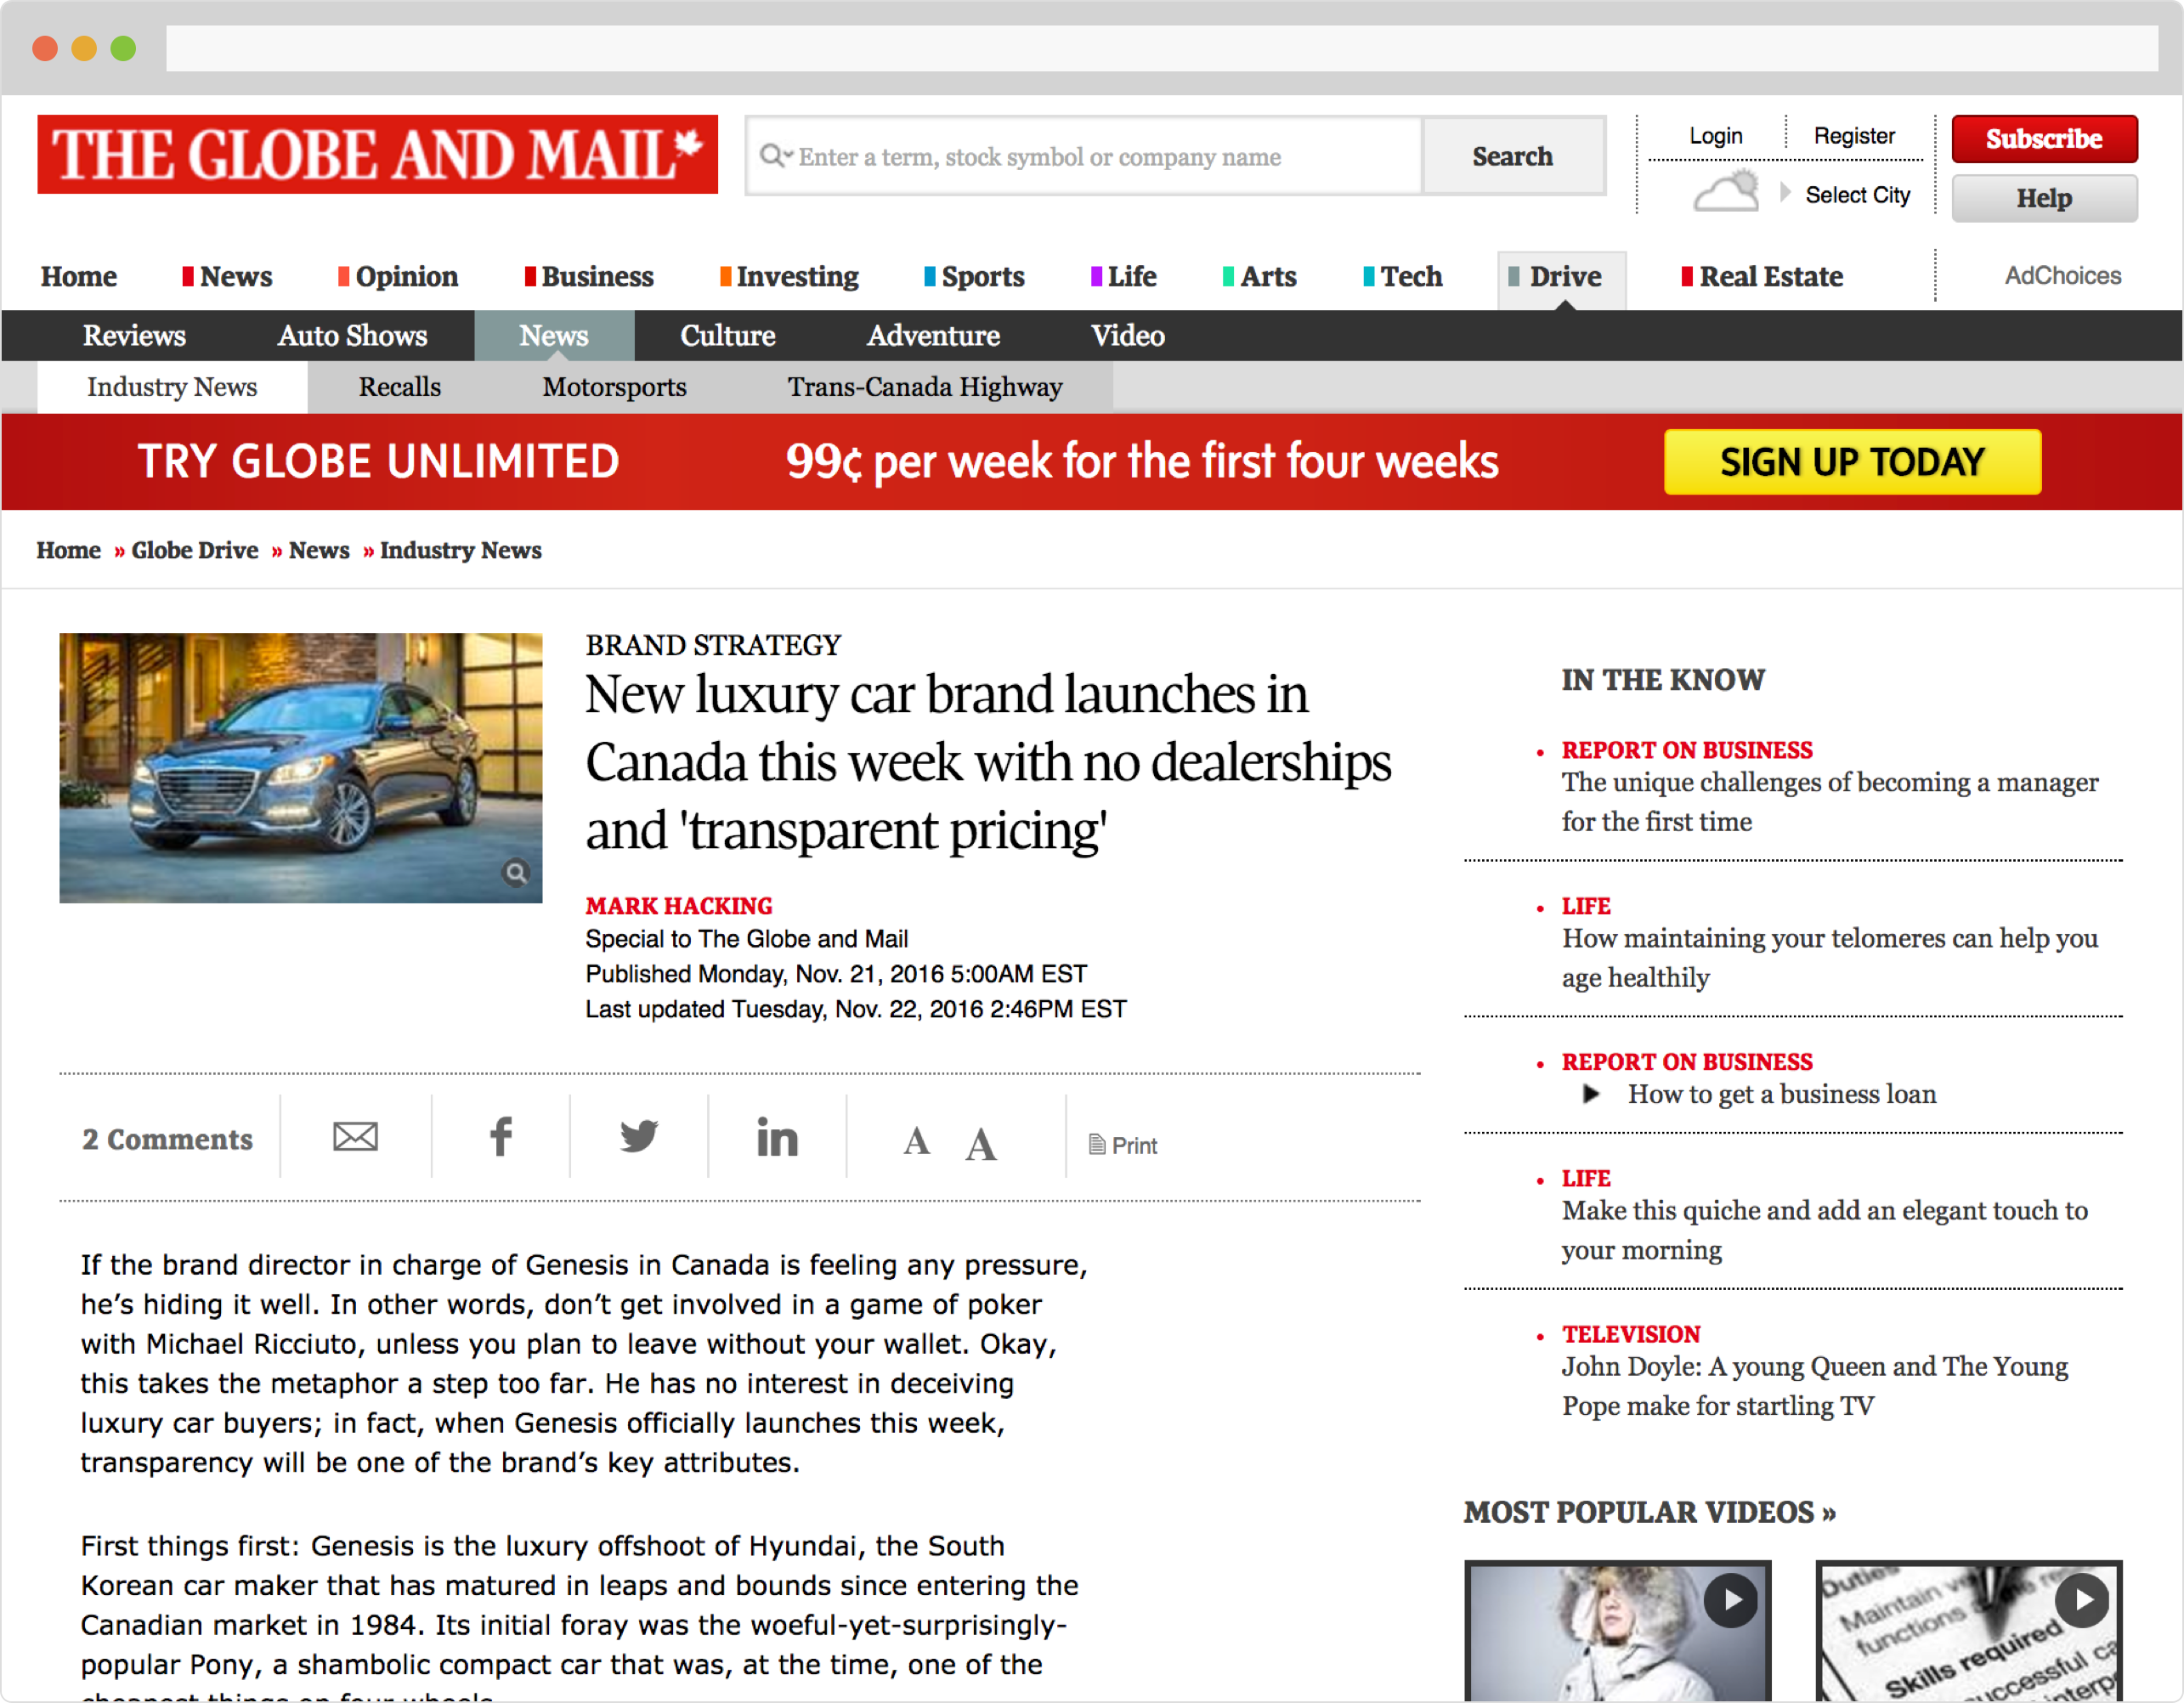Open the Motorsports sub-tab

(x=614, y=387)
